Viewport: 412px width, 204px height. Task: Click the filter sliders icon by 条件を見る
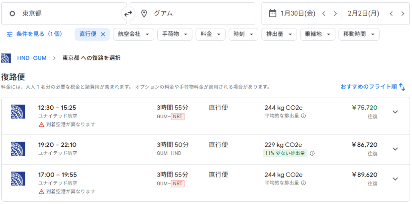(10, 34)
